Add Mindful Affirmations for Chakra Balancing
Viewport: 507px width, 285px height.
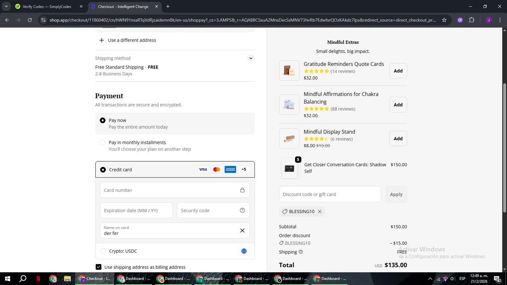398,105
